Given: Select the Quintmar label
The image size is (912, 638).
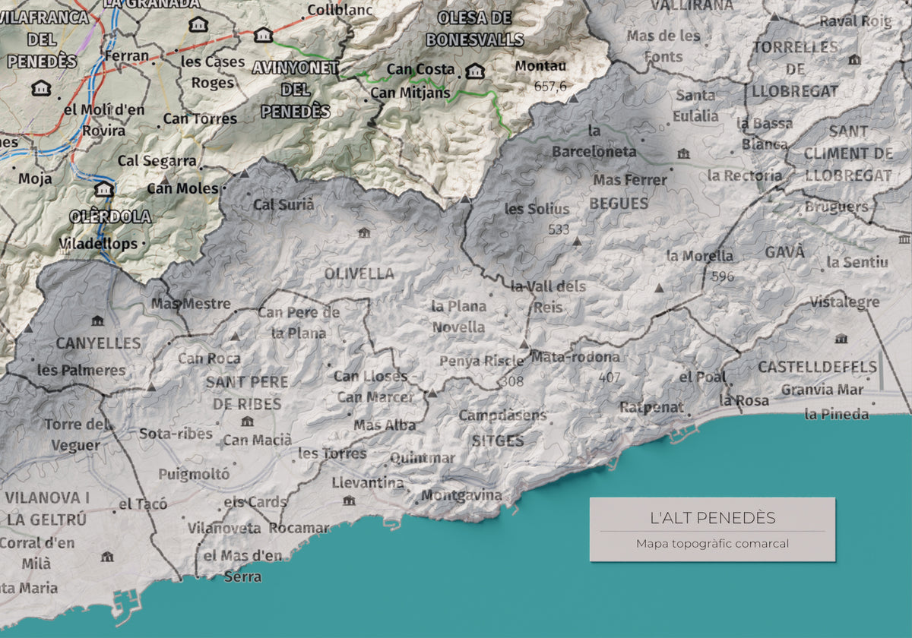Looking at the screenshot, I should click(422, 458).
